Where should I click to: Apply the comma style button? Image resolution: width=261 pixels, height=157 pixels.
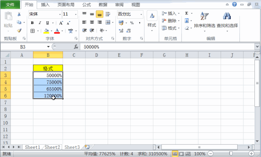coord(139,23)
